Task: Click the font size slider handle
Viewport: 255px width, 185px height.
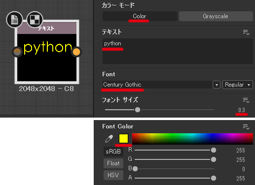Action: pyautogui.click(x=138, y=110)
